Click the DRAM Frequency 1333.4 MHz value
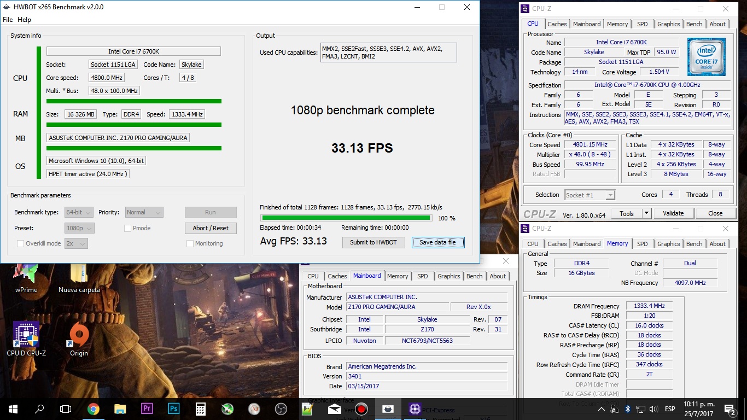 (649, 306)
